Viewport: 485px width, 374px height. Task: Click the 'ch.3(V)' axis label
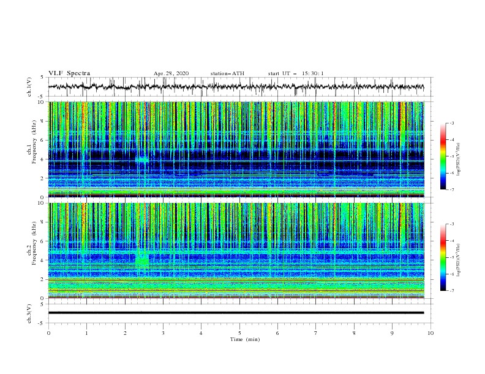29,313
